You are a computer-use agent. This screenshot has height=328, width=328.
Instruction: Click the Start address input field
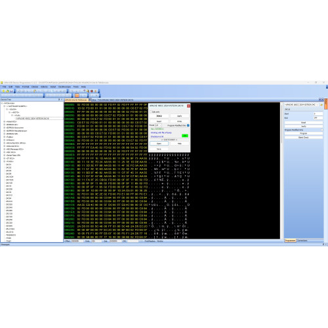coord(318,113)
